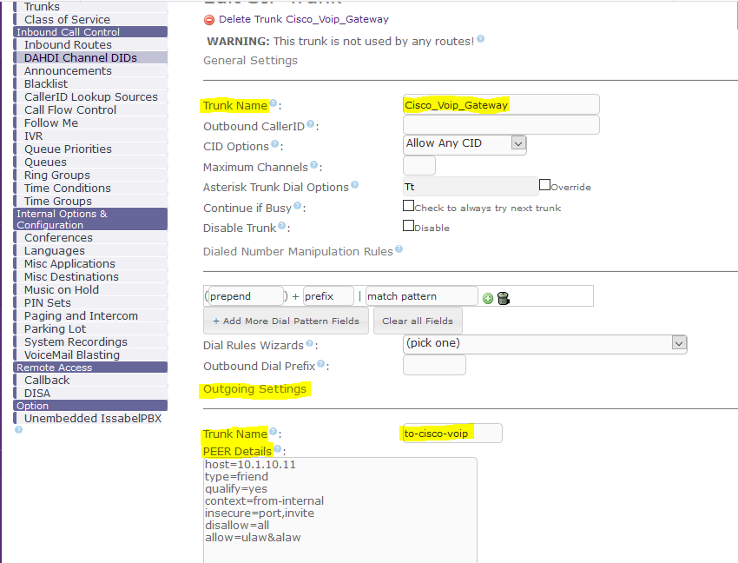Enable the Override dial options checkbox
738x563 pixels.
pos(544,185)
